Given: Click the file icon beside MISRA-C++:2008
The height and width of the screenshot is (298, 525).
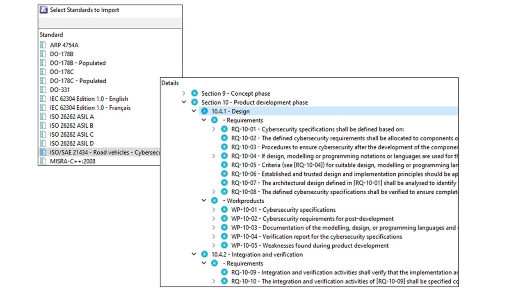Looking at the screenshot, I should coord(43,161).
